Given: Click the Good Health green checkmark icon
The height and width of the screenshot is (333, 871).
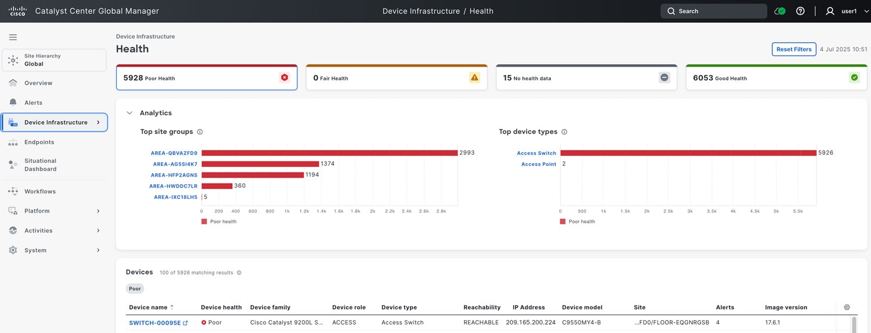Looking at the screenshot, I should 854,78.
